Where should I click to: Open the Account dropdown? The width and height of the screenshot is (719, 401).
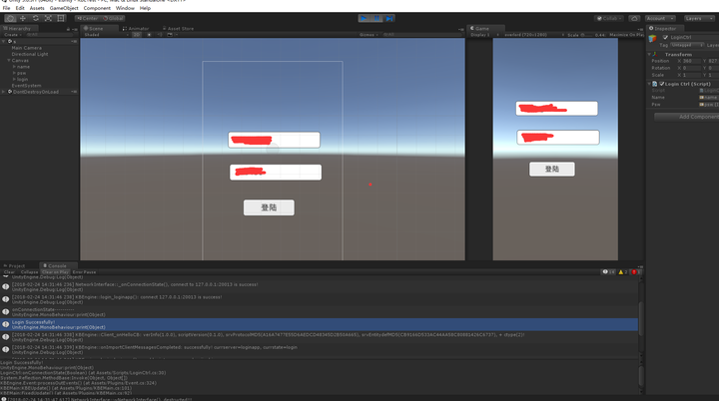[x=660, y=18]
